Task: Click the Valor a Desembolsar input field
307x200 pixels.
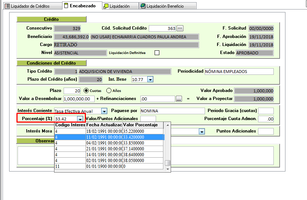Action: click(x=79, y=99)
